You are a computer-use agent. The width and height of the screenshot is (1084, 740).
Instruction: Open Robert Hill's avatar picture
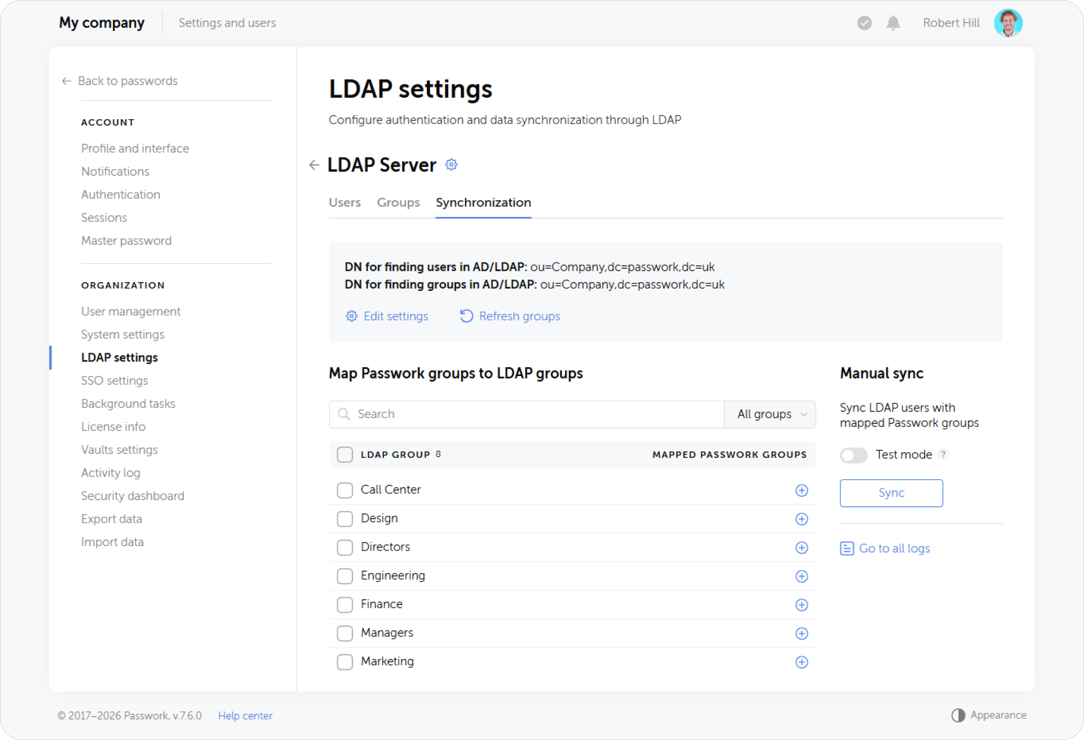tap(1008, 23)
